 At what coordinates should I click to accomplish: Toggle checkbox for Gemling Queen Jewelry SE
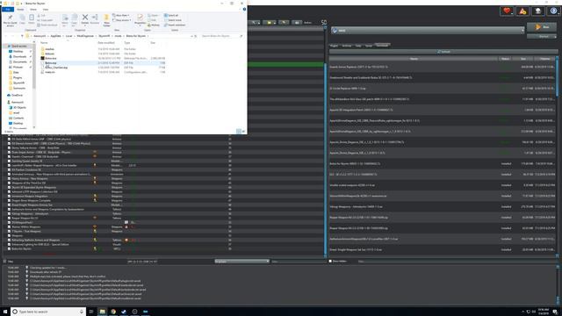coord(10,161)
